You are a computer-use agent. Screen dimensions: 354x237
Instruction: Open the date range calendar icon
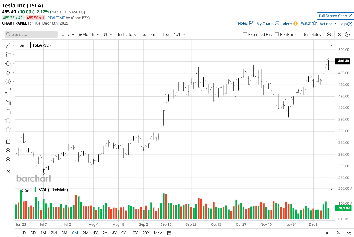pyautogui.click(x=169, y=233)
